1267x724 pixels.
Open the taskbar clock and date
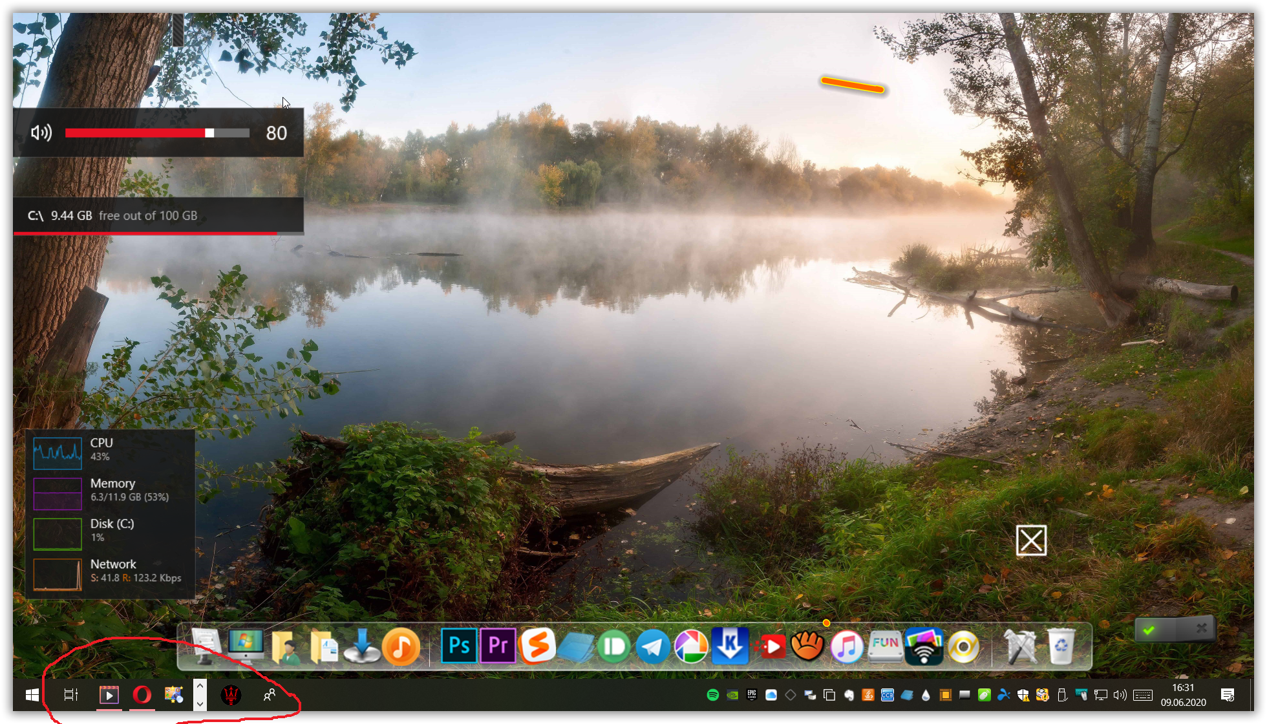coord(1183,695)
